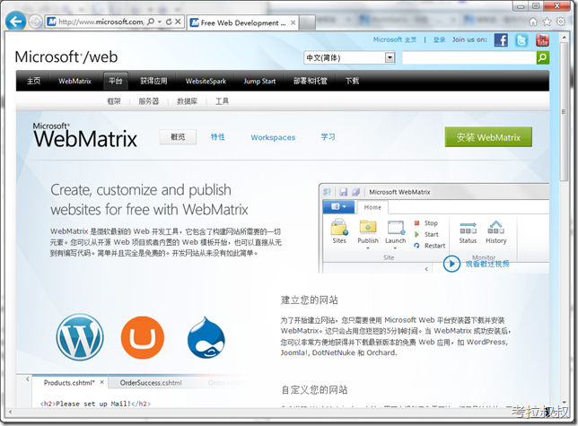
Task: Click the vertical scrollbar thumb
Action: click(564, 111)
